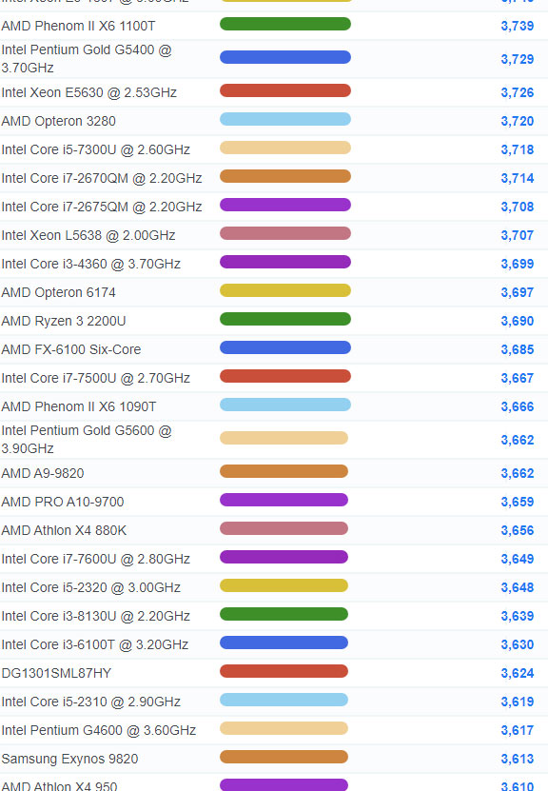Open Intel Pentium G4600 @ 3.60GHz
548x791 pixels.
click(x=98, y=730)
